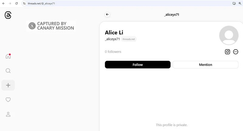Viewport: 243px width, 131px height.
Task: Click the default profile avatar picture
Action: (x=229, y=35)
